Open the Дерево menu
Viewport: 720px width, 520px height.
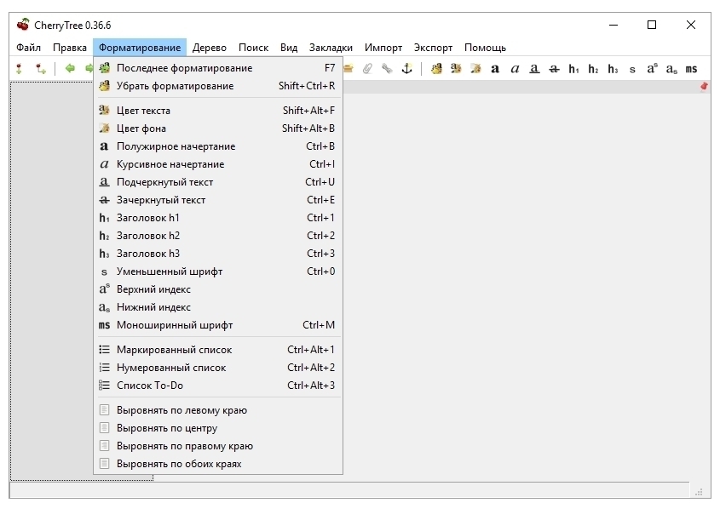coord(210,48)
